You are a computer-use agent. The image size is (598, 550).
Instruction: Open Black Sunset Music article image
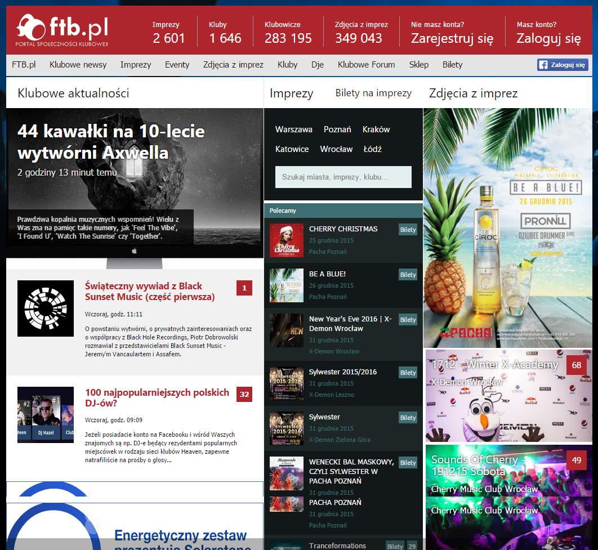(46, 308)
